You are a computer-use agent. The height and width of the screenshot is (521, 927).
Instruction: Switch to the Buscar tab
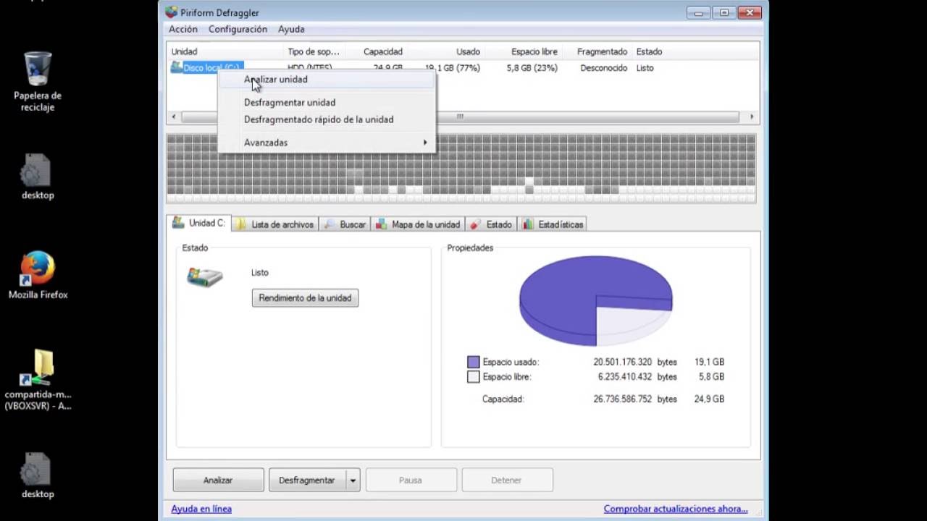click(x=345, y=224)
